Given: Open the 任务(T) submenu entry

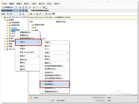Looking at the screenshot, I should 28,42.
